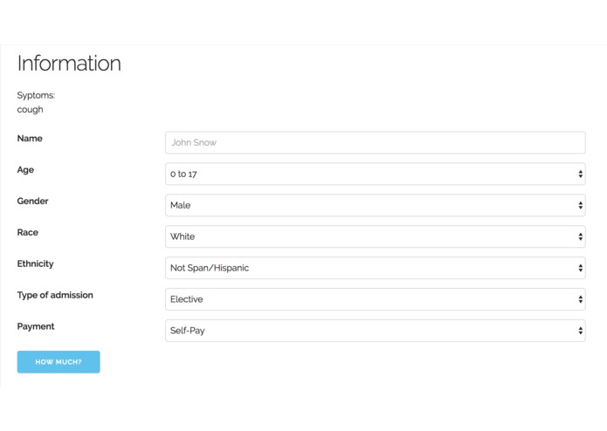607x431 pixels.
Task: Click the Payment field label
Action: [36, 326]
